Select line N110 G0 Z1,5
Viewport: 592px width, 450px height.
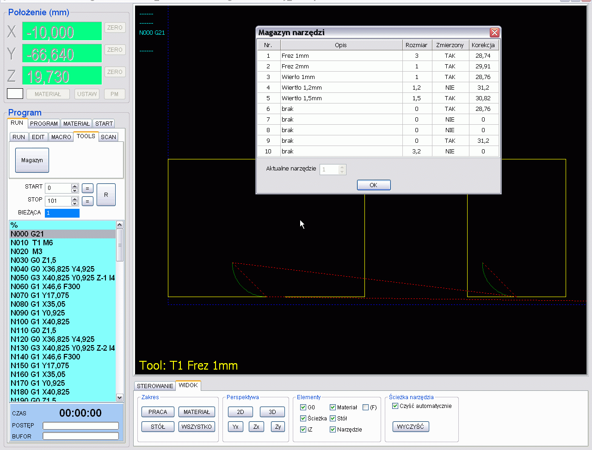pyautogui.click(x=62, y=330)
